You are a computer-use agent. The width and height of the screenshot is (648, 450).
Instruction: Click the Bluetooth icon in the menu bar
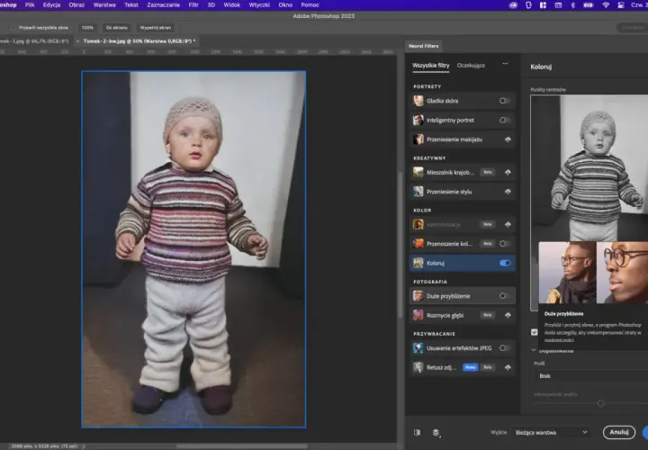(572, 5)
